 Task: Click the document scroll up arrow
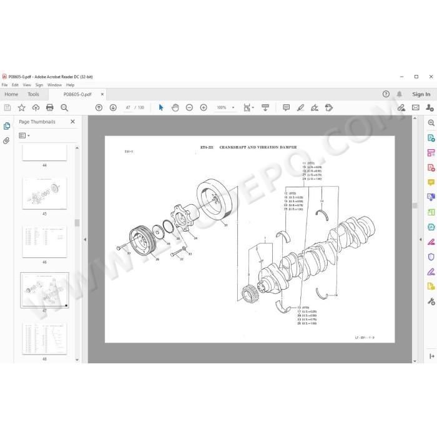[x=415, y=119]
